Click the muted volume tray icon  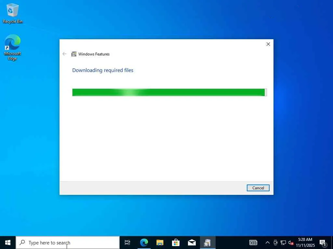(x=291, y=243)
